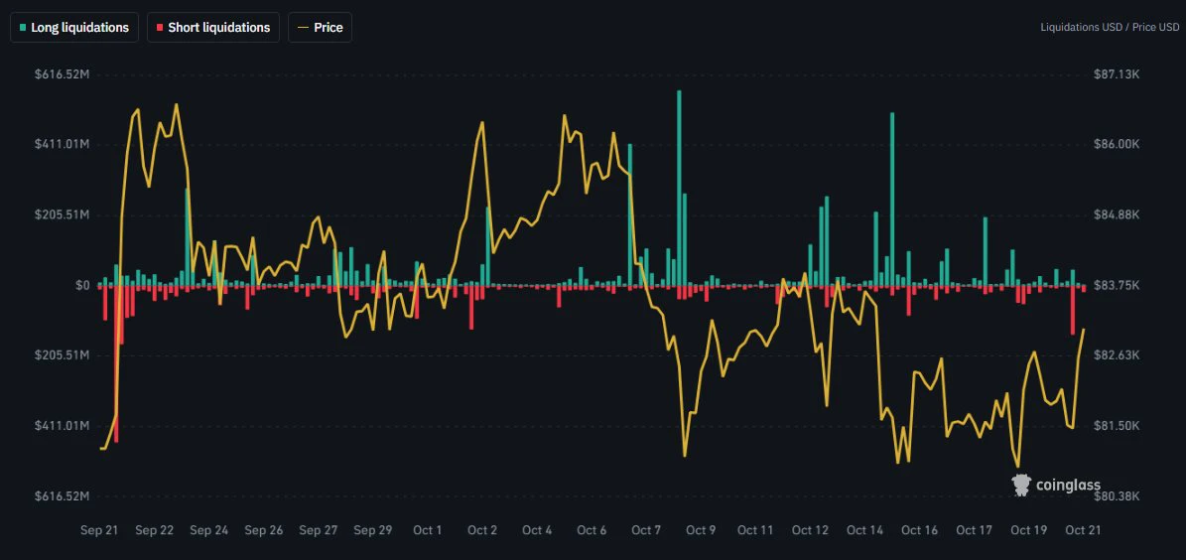Click the green Long liquidations color square

pos(23,28)
